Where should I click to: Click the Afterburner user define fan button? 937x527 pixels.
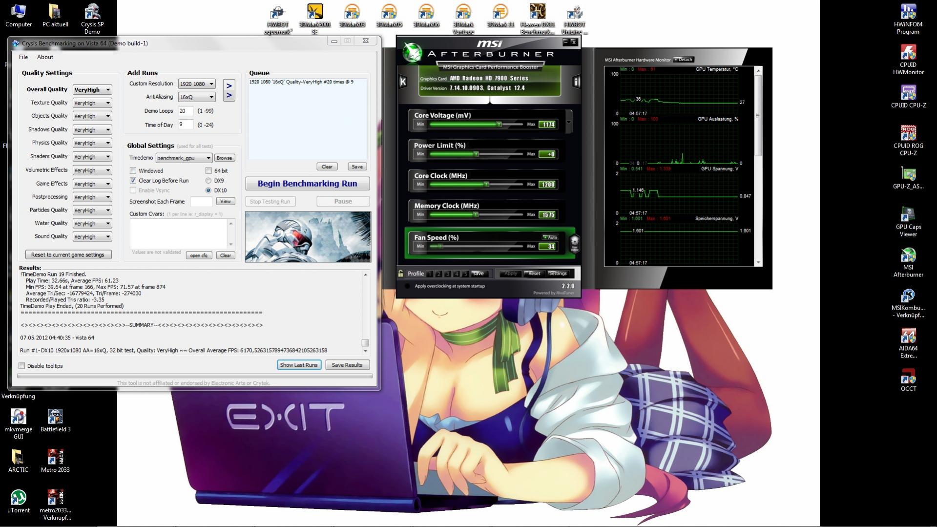[575, 243]
